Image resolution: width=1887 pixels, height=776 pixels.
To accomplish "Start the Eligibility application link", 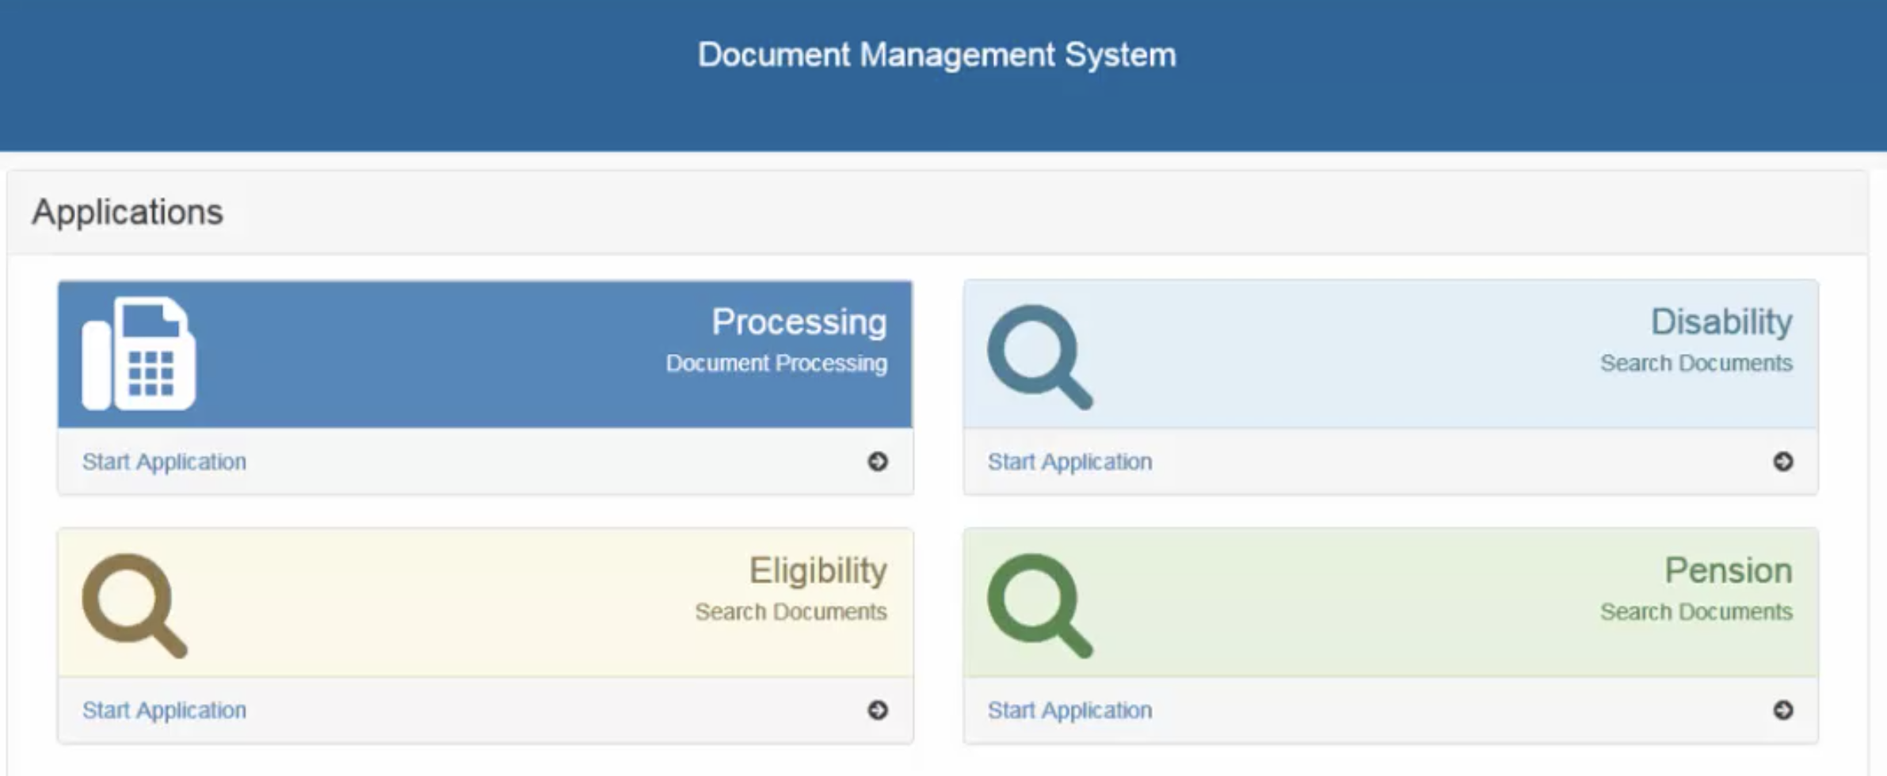I will [164, 710].
